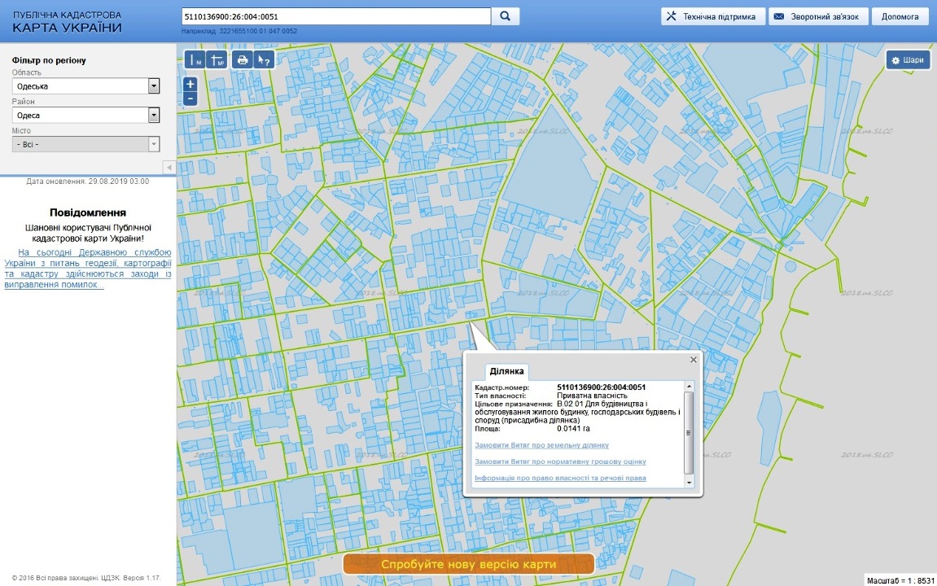This screenshot has width=937, height=586.
Task: Click the area value 0.0141 га
Action: click(x=573, y=428)
